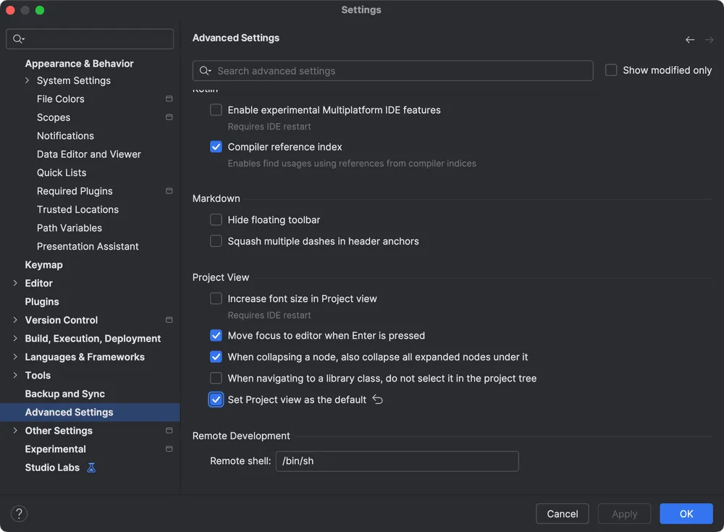This screenshot has width=724, height=532.
Task: Click the help question mark icon
Action: 19,513
